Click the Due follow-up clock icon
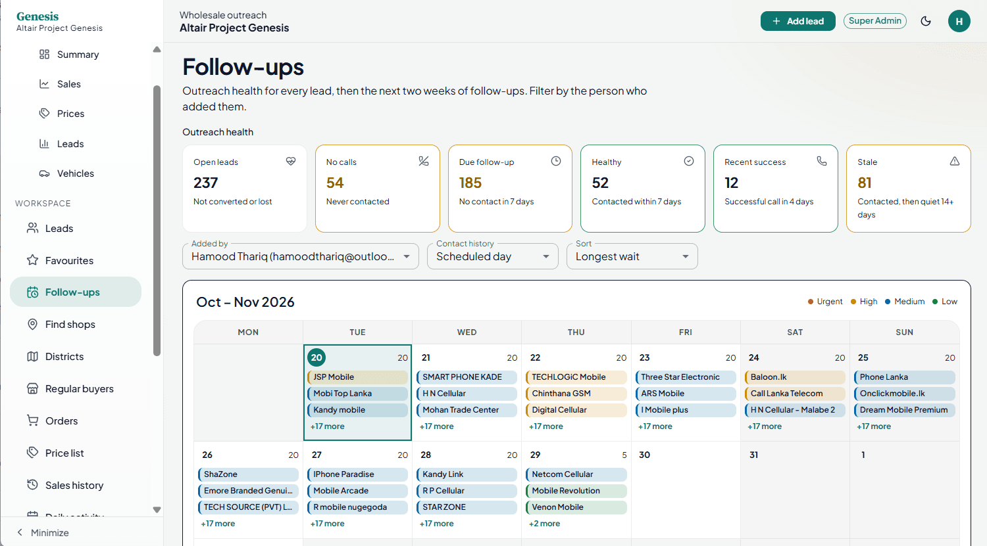The image size is (987, 546). tap(556, 161)
